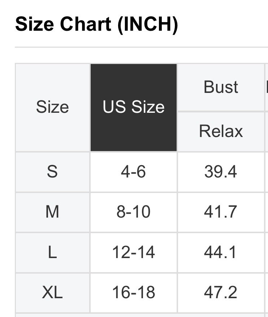
Task: Select the 39.4 bust measurement
Action: pyautogui.click(x=221, y=172)
